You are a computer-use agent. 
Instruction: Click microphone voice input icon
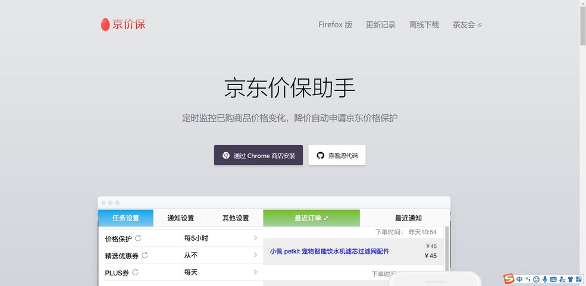pos(545,279)
